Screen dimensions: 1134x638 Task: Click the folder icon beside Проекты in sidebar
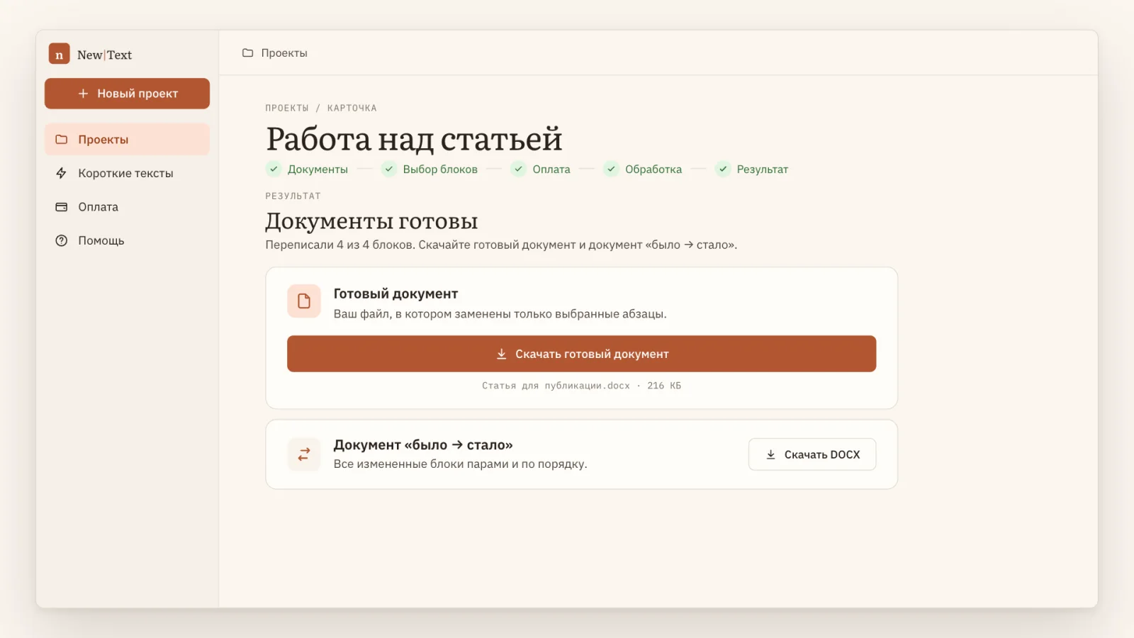click(62, 140)
